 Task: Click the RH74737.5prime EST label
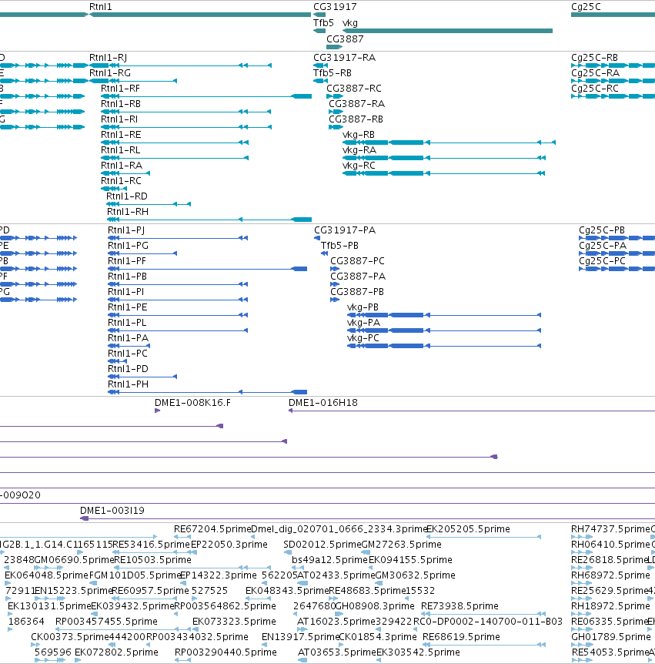coord(610,529)
